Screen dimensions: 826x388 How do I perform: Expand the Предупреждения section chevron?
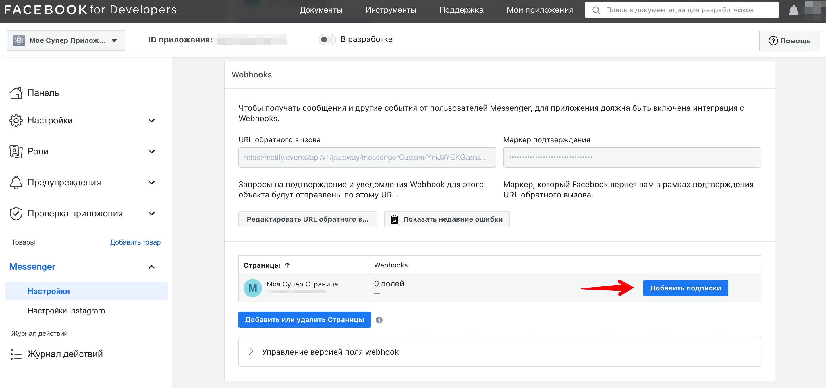pos(152,182)
